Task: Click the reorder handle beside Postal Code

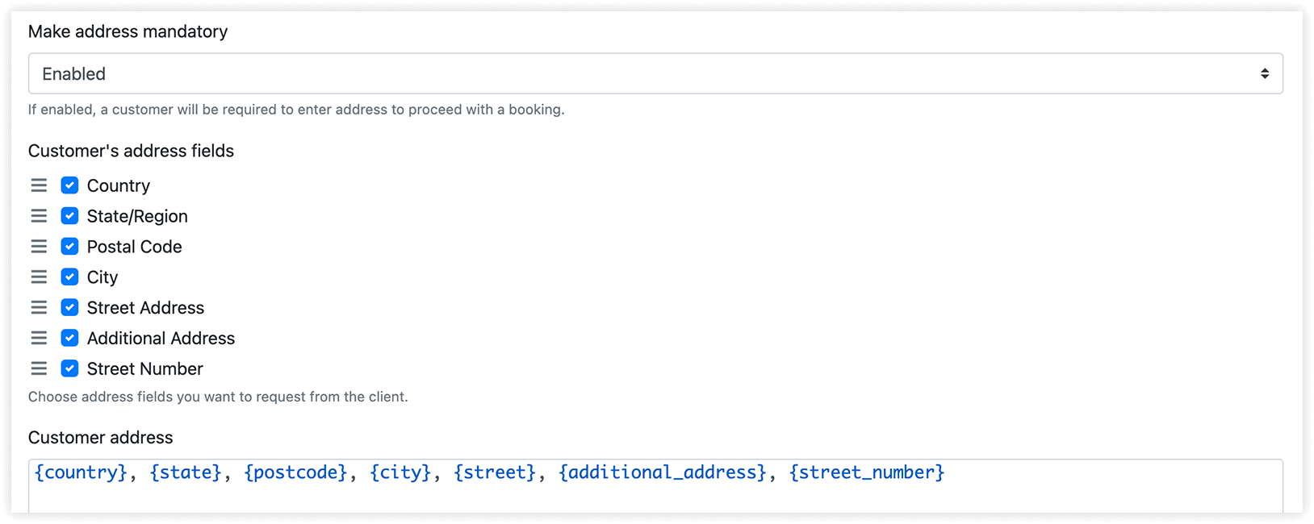Action: coord(39,247)
